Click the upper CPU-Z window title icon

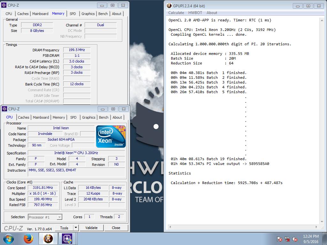[x=4, y=5]
